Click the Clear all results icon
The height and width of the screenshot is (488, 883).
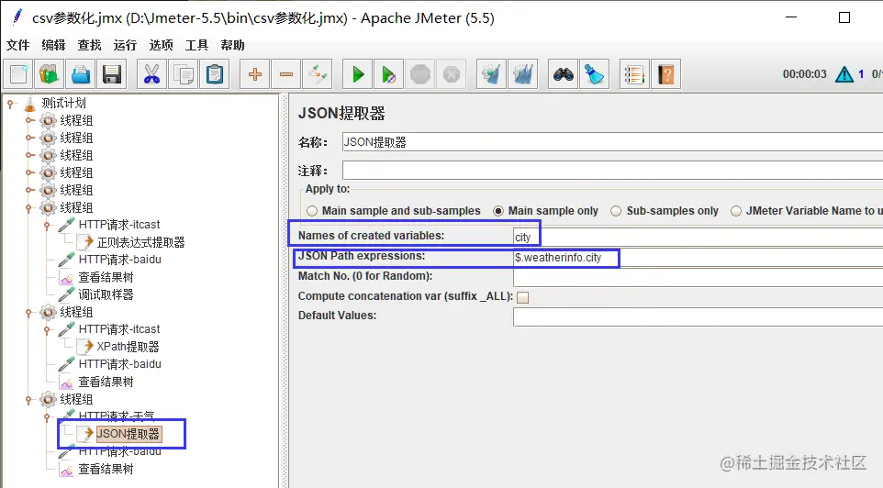pyautogui.click(x=522, y=74)
